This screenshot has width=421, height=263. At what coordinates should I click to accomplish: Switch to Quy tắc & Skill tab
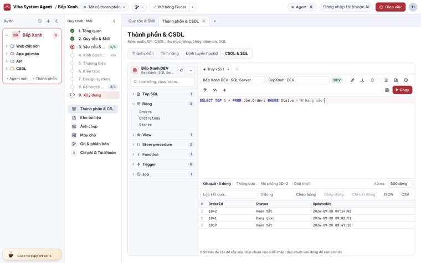(141, 21)
